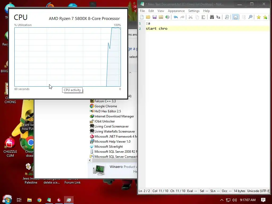Open the Settings menu
This screenshot has width=272, height=204.
(194, 11)
